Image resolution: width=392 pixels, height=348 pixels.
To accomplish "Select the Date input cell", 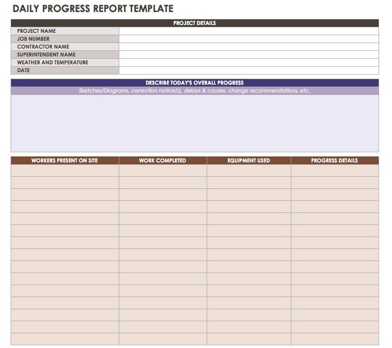I will click(x=248, y=70).
